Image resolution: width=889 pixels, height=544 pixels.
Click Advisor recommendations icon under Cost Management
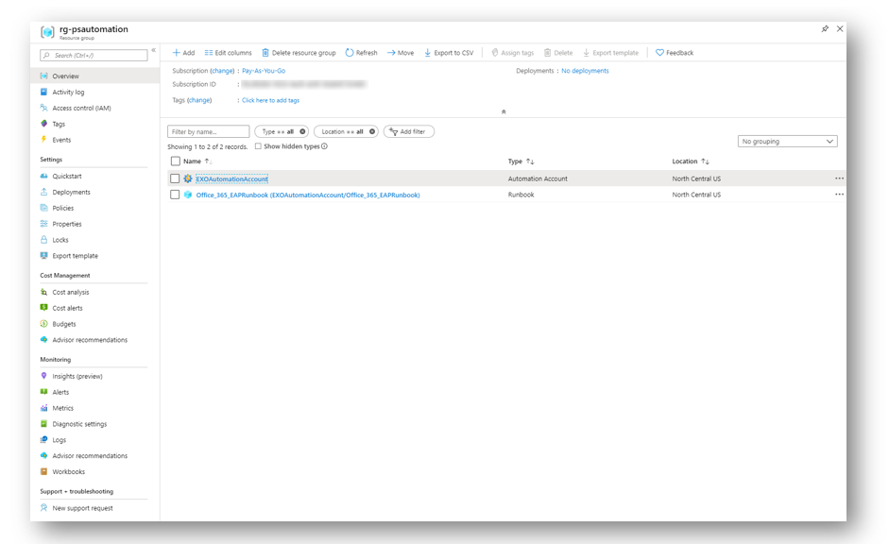point(43,340)
